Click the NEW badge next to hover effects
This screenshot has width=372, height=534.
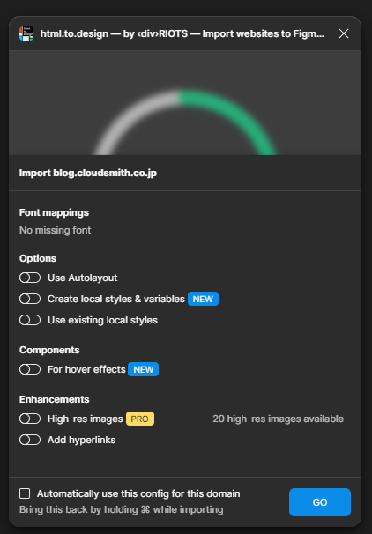143,369
